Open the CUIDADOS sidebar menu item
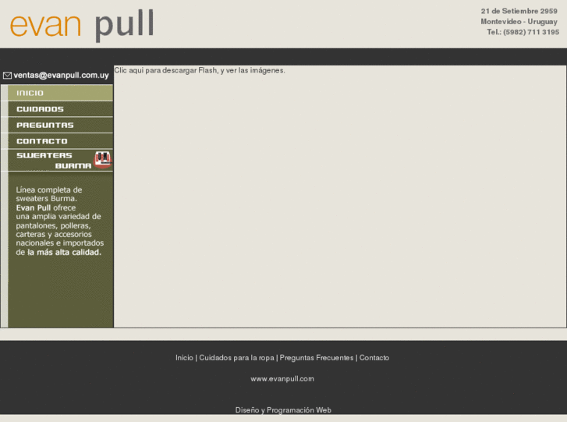This screenshot has width=567, height=425. 60,109
